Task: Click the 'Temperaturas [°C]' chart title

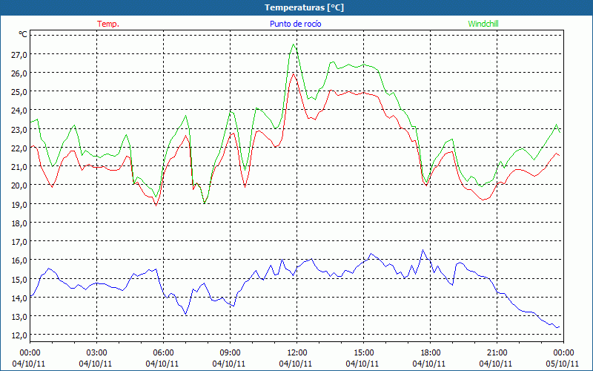Action: 304,7
